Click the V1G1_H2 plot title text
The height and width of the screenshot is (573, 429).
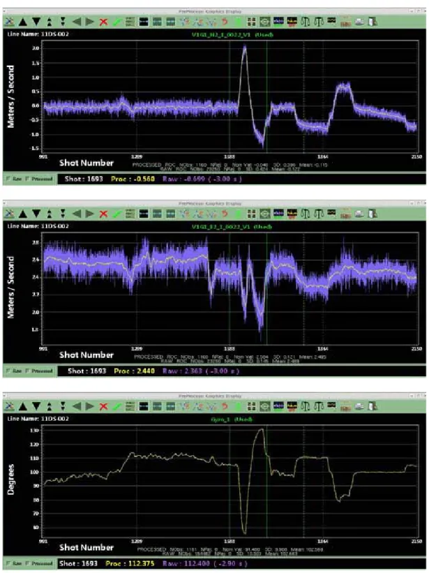[x=232, y=35]
